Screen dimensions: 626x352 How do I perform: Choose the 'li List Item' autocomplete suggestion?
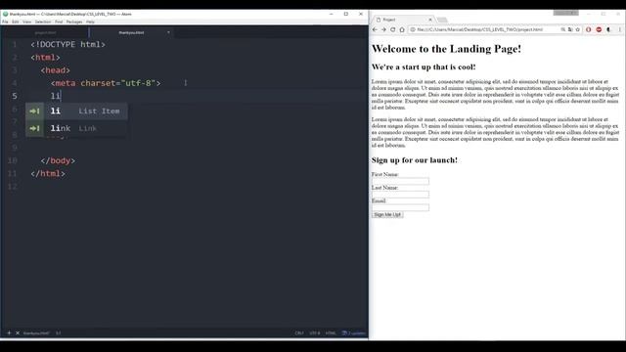[76, 110]
